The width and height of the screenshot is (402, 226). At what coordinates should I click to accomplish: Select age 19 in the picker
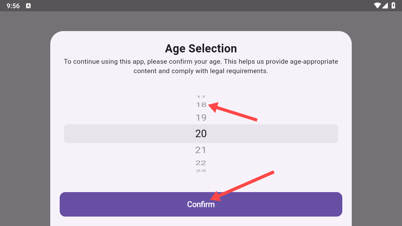click(x=201, y=118)
